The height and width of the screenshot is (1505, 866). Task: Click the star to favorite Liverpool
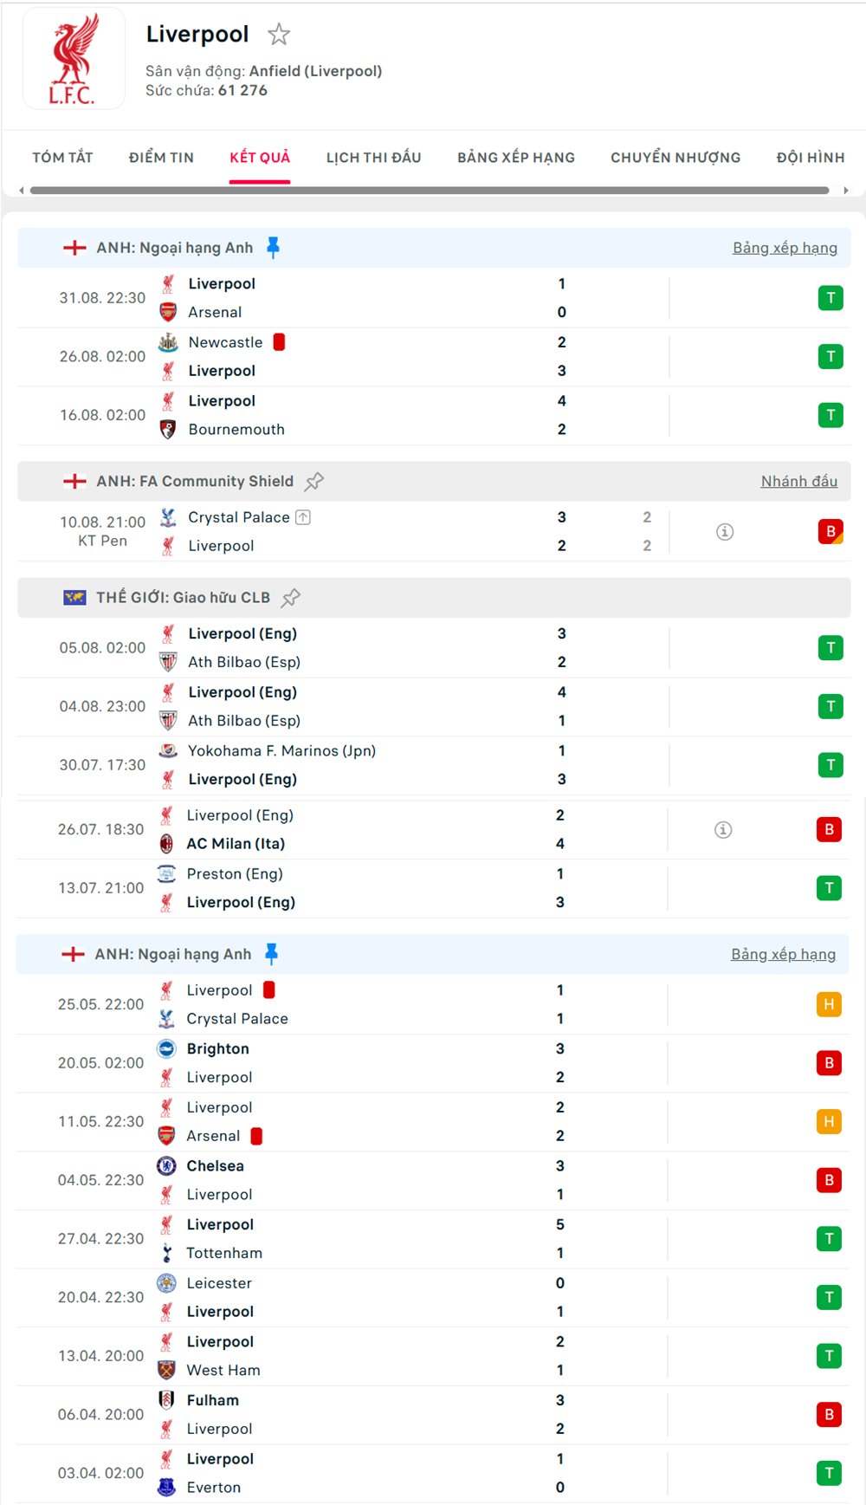click(x=281, y=35)
